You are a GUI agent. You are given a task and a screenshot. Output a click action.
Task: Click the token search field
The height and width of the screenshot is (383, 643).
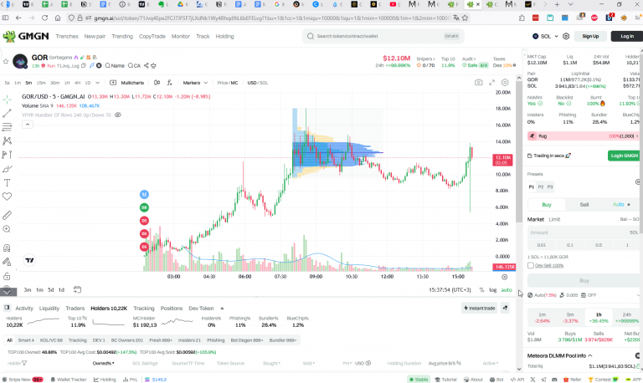pyautogui.click(x=383, y=36)
